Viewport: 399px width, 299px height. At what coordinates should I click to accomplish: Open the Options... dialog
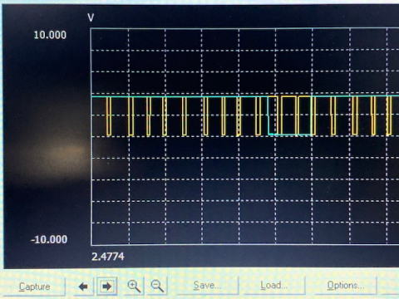345,285
